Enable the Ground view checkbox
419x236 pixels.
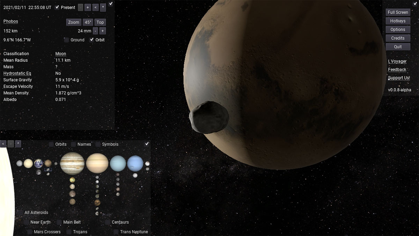pyautogui.click(x=66, y=40)
